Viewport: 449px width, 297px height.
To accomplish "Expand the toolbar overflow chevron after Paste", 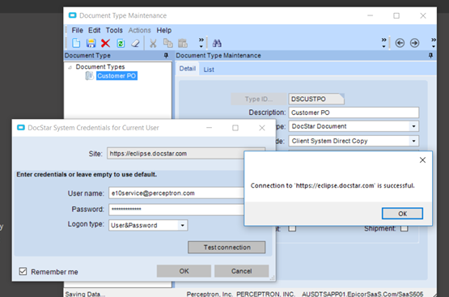I will [x=201, y=42].
